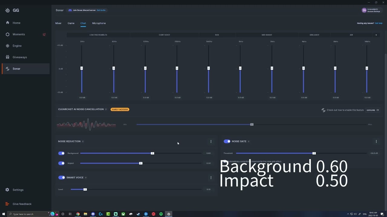Click the Impact slider handle
This screenshot has height=217, width=387.
click(141, 163)
